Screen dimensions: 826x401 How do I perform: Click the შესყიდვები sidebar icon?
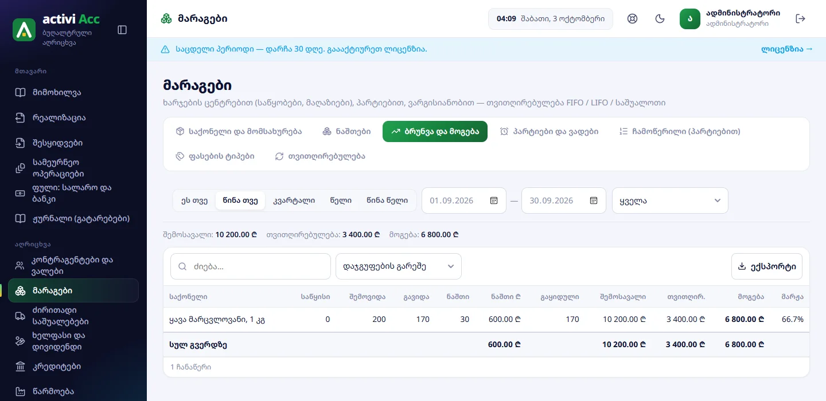(20, 143)
